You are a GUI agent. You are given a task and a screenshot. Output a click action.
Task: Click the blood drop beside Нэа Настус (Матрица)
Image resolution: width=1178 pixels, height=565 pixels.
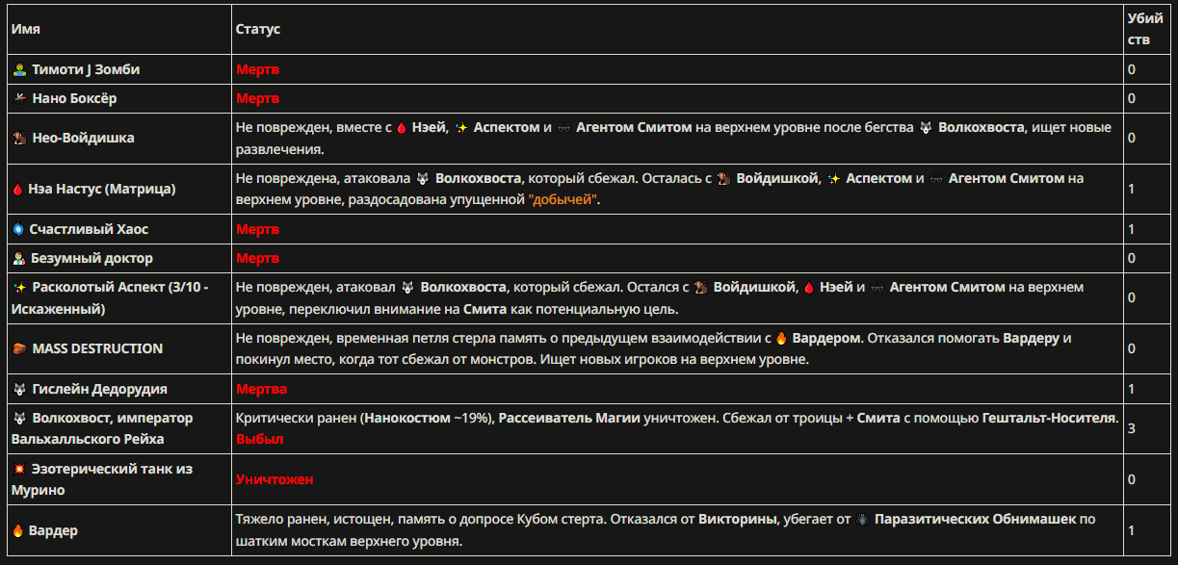[17, 190]
